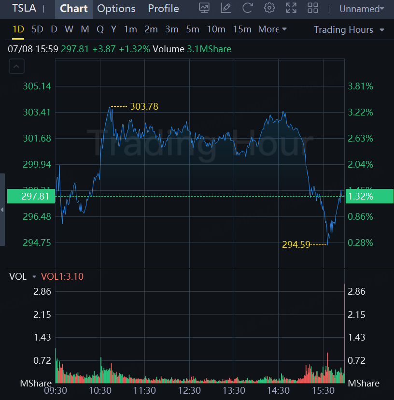Click the 0.28% percent axis label
The height and width of the screenshot is (400, 394).
pos(360,243)
